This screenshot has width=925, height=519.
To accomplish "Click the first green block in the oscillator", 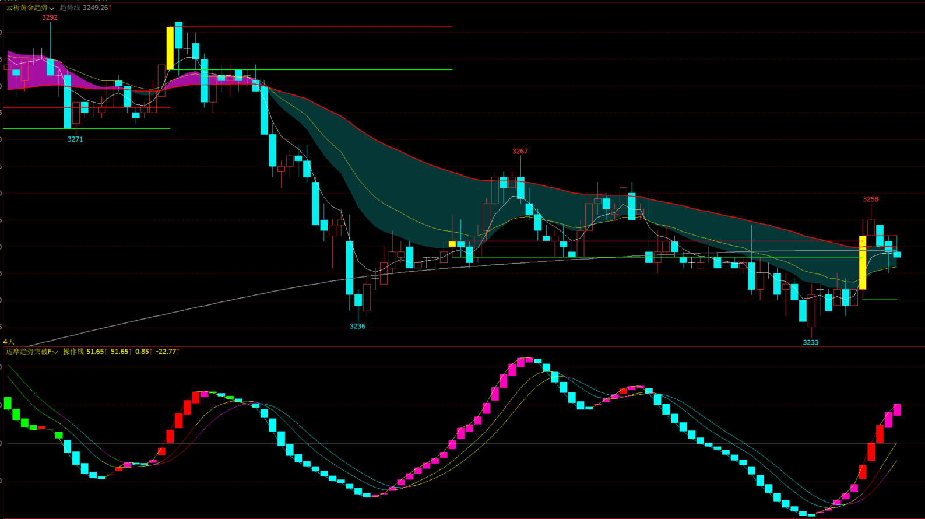I will [x=8, y=404].
